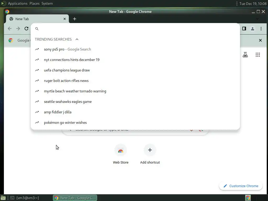Open a new tab with plus button

[75, 19]
